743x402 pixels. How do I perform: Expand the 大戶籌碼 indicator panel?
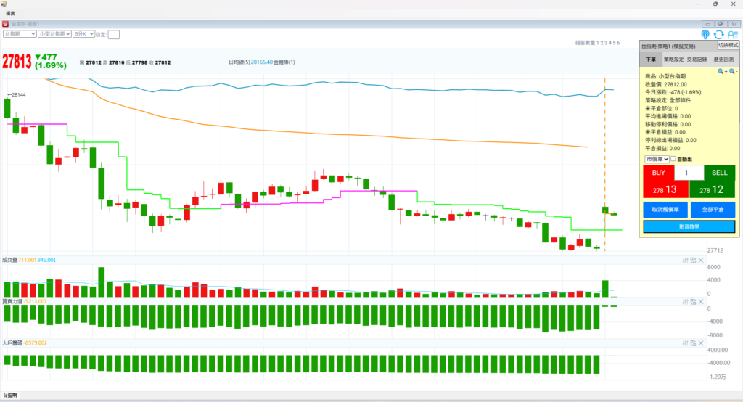[x=693, y=342]
